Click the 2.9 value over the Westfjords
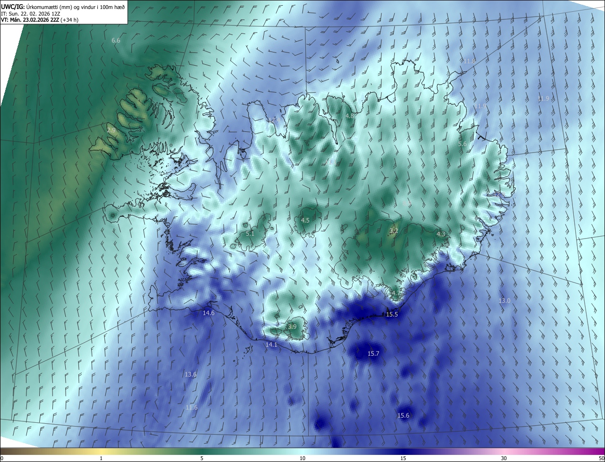Image resolution: width=605 pixels, height=462 pixels. click(x=111, y=130)
